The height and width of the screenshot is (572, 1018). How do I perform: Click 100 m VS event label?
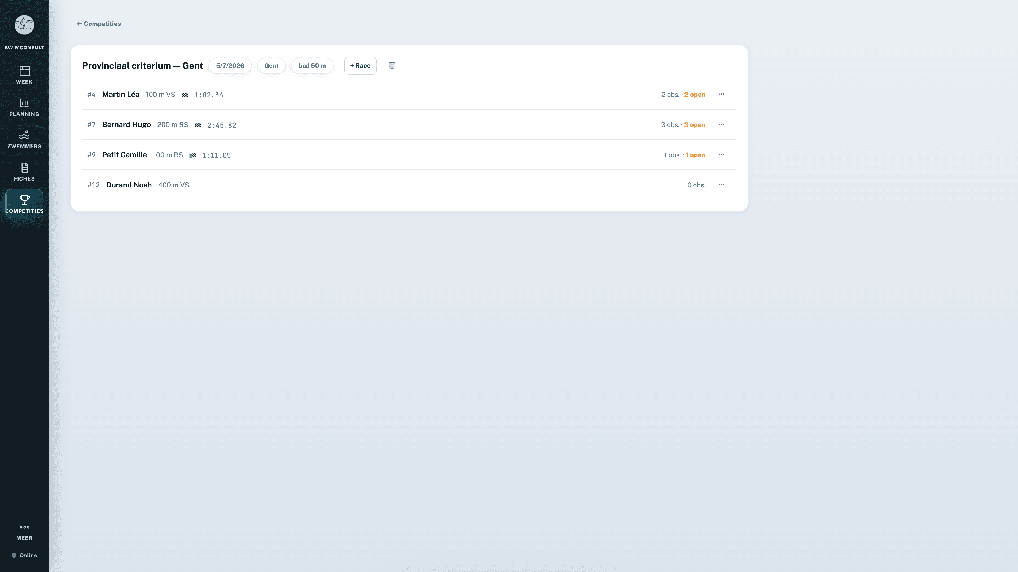[x=160, y=95]
